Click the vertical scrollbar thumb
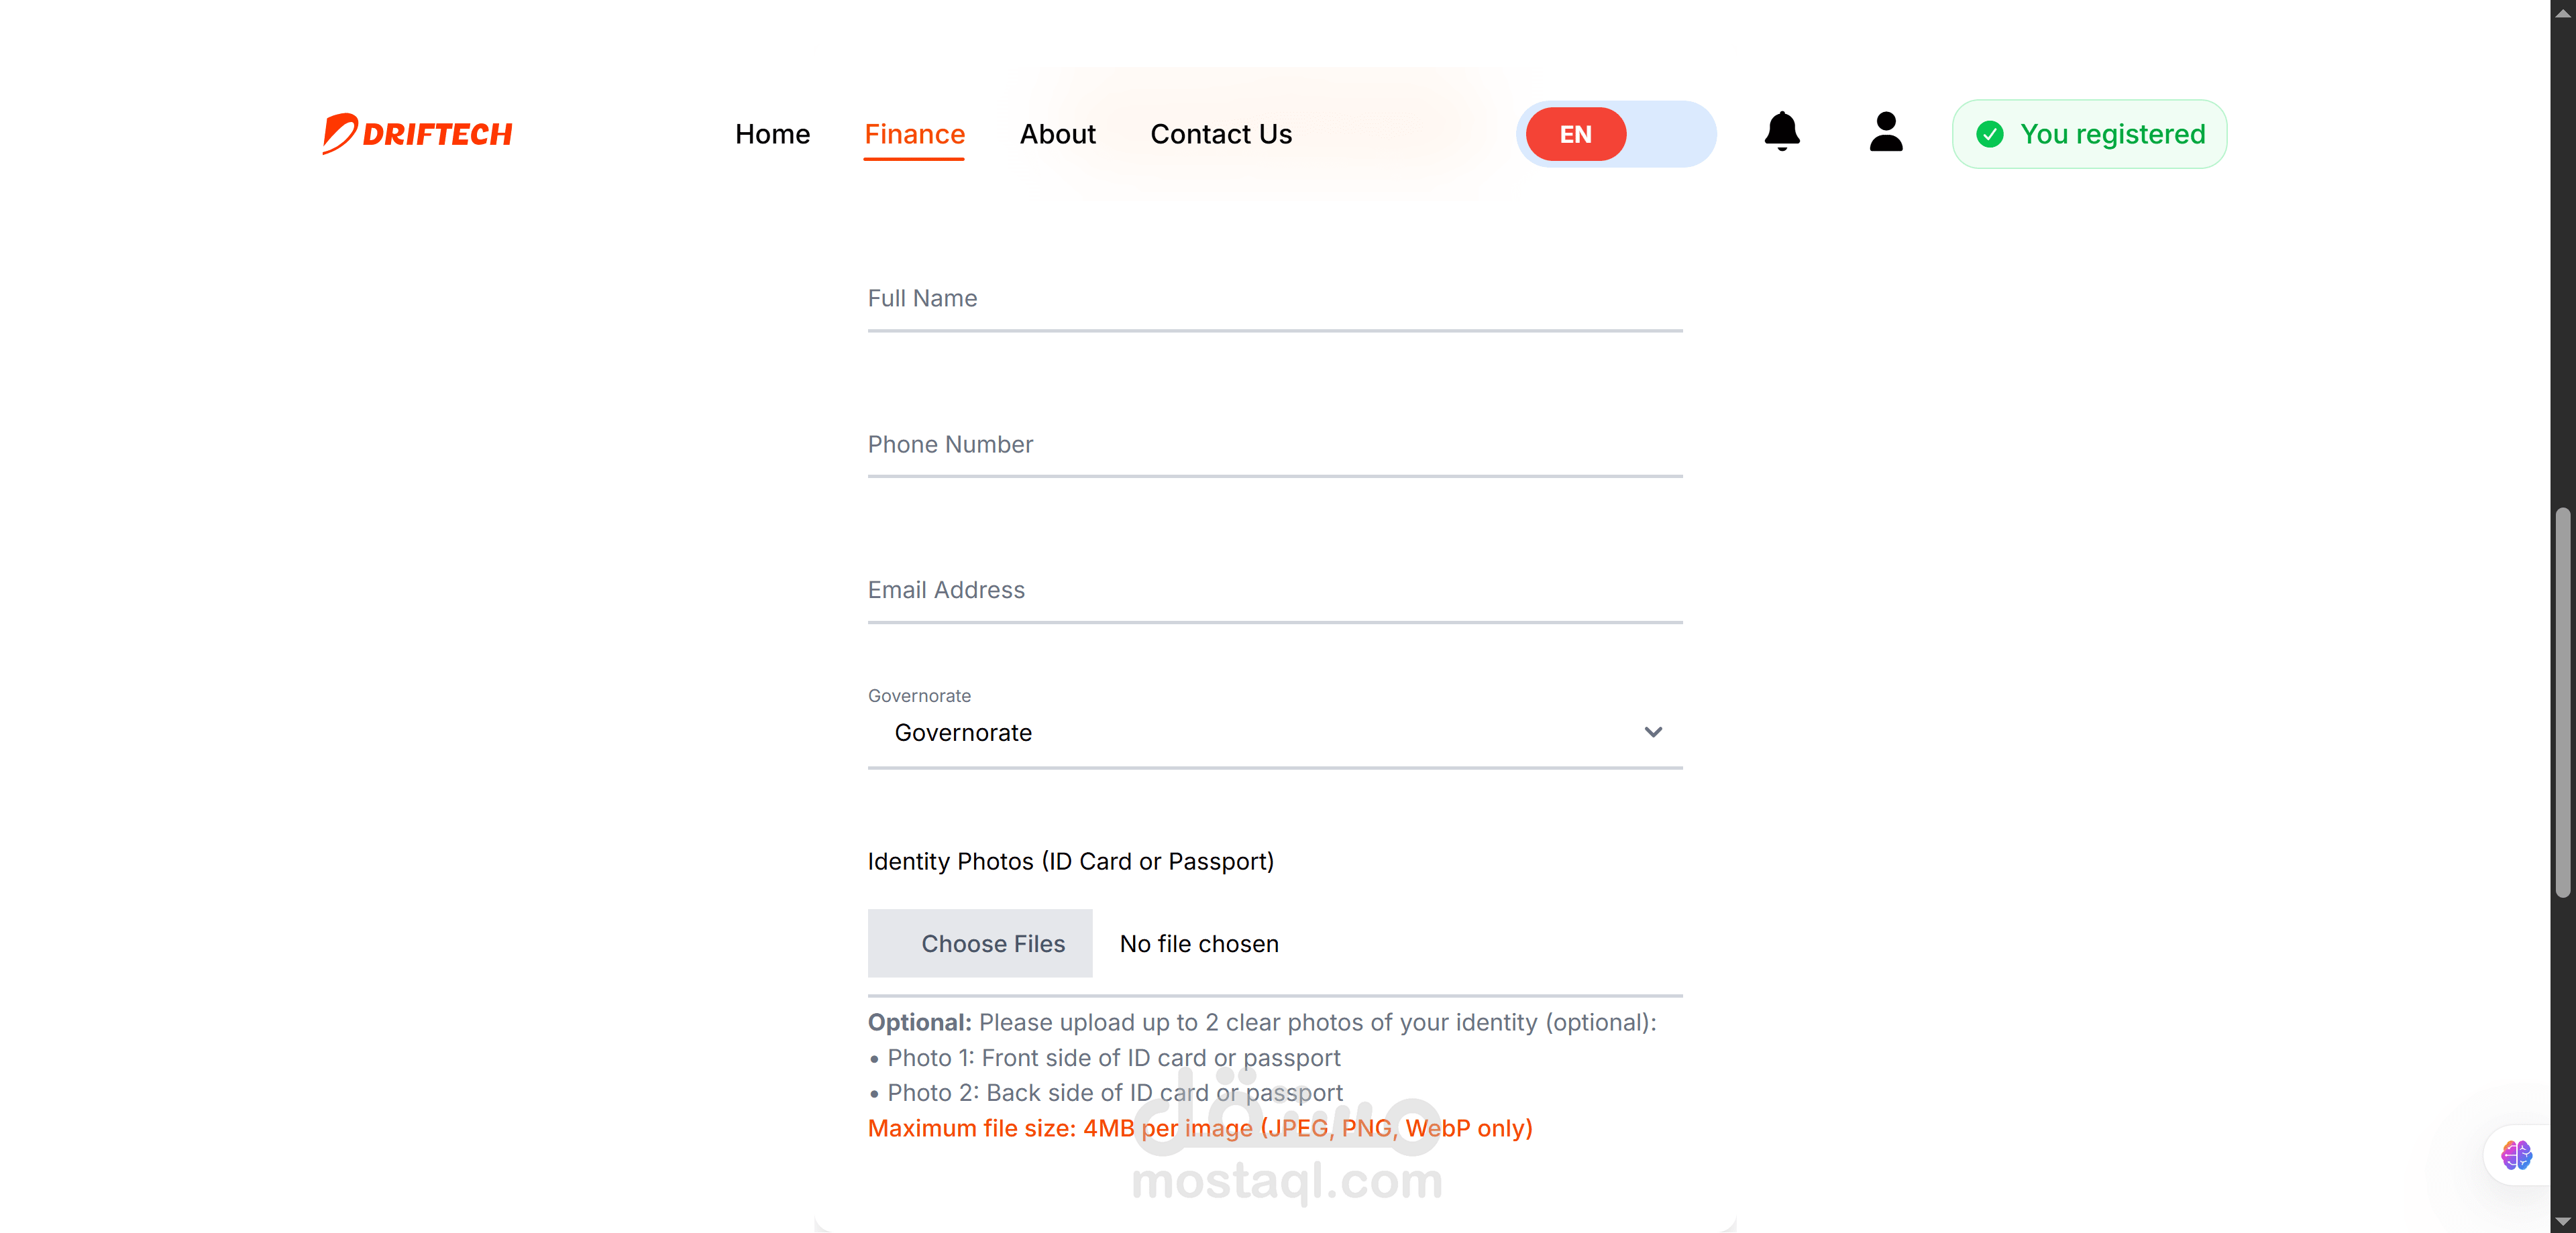2576x1233 pixels. [x=2562, y=699]
